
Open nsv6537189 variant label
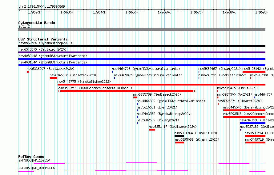coord(257,127)
